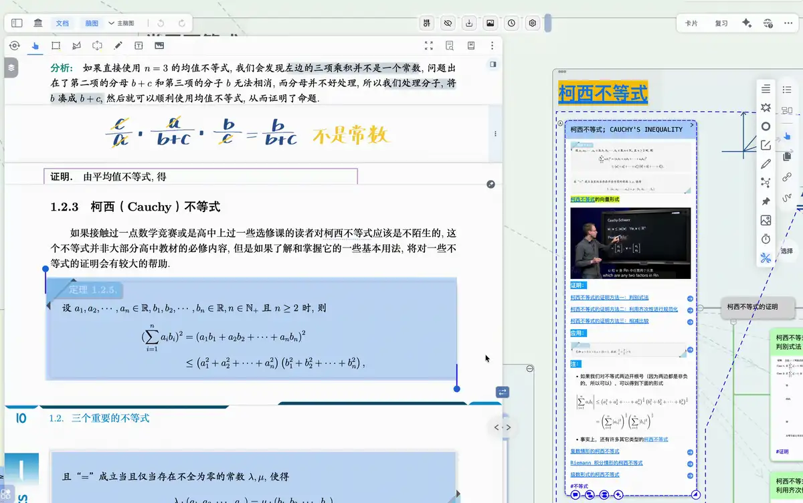Open the mindmap settings gear
The height and width of the screenshot is (503, 803).
pyautogui.click(x=533, y=23)
